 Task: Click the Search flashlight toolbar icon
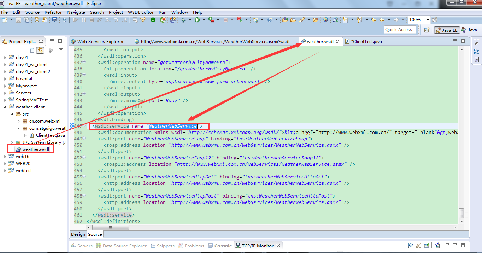tap(302, 20)
